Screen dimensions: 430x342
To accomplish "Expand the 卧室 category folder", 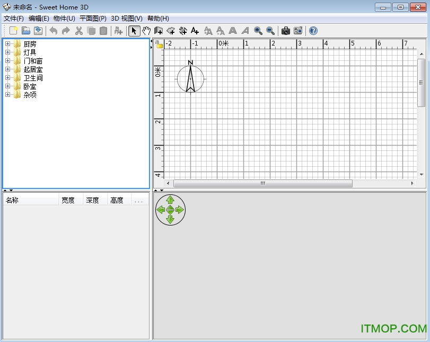I will coord(7,86).
